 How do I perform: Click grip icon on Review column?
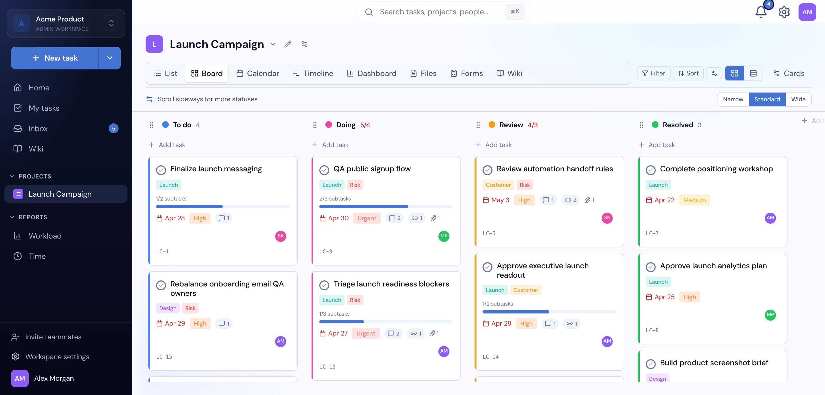coord(478,125)
